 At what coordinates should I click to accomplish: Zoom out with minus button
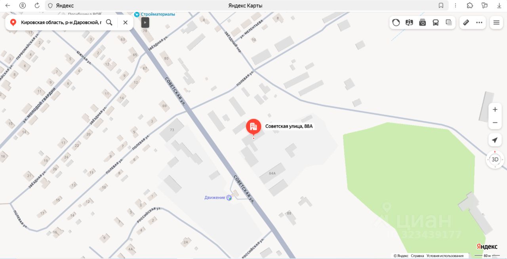point(495,123)
